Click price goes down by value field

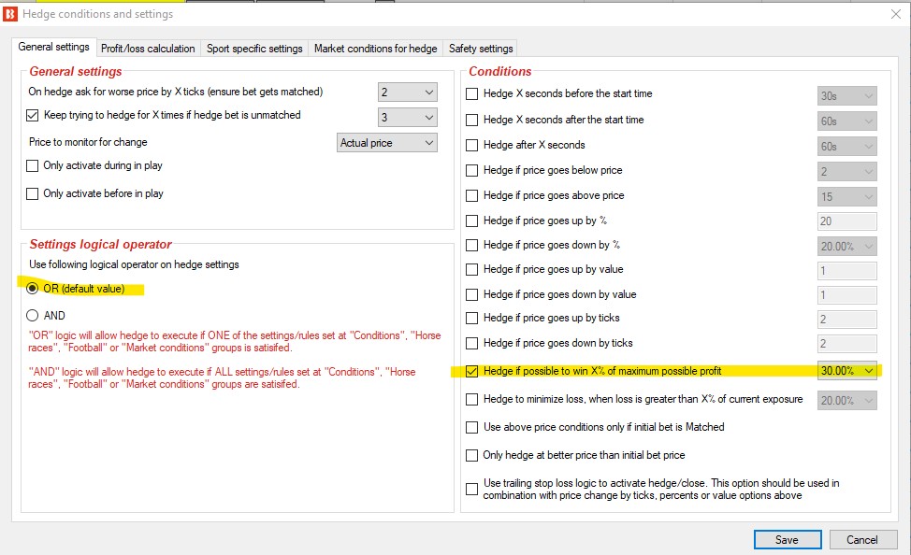click(x=847, y=295)
